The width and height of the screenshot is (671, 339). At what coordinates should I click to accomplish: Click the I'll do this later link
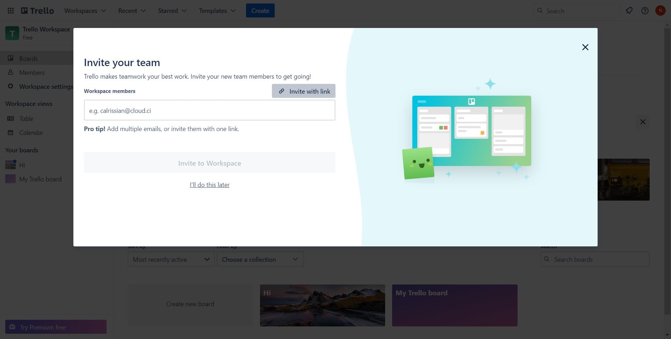coord(209,185)
